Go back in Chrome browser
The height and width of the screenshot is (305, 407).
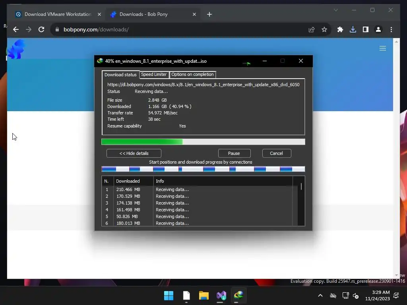[16, 29]
